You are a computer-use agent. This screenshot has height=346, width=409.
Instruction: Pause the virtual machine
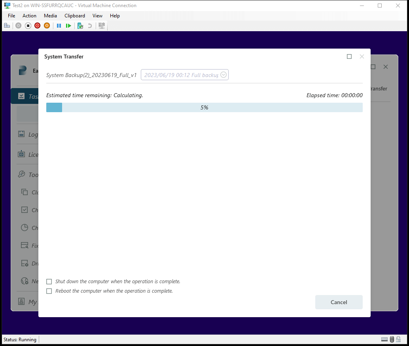click(59, 26)
